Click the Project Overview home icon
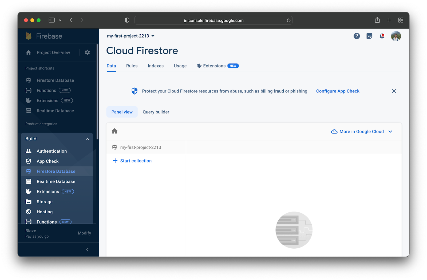Viewport: 427px width, 280px height. [x=29, y=52]
